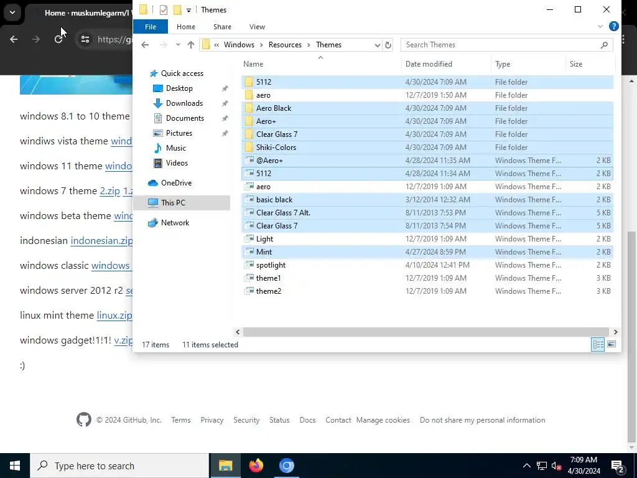Go up one folder level
The image size is (637, 478).
[191, 45]
